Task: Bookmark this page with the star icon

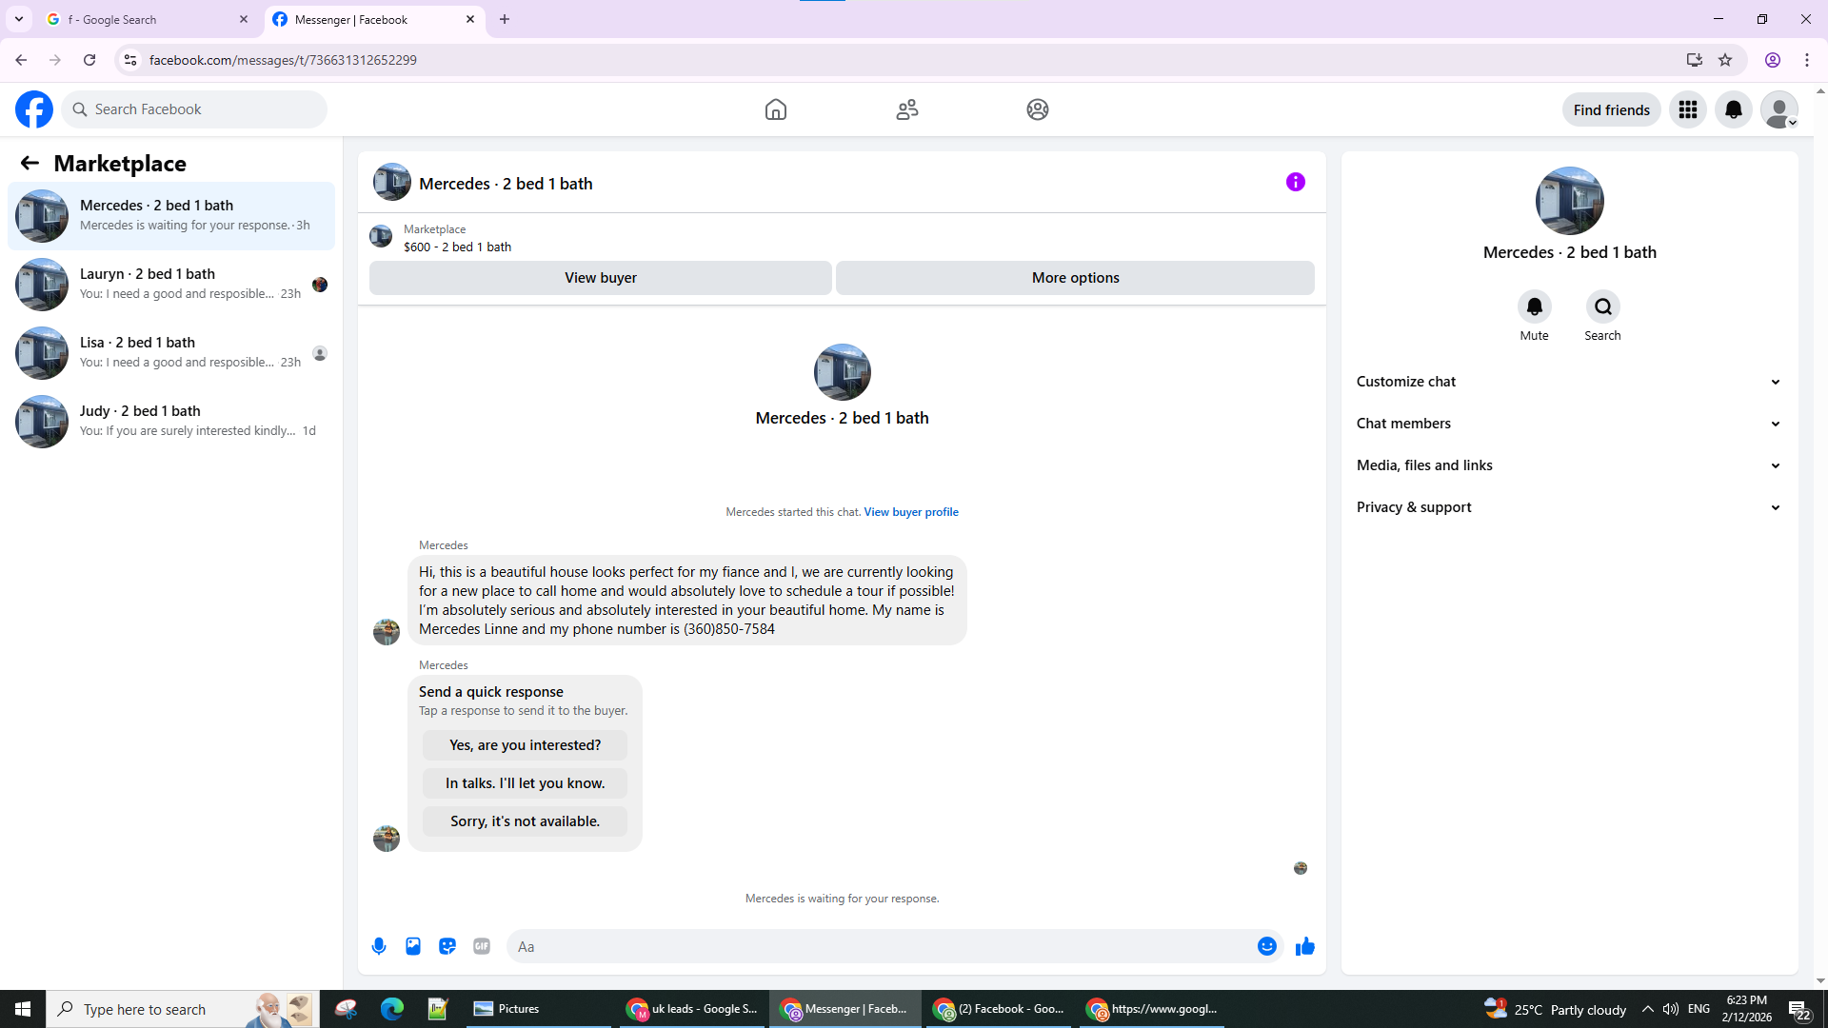Action: (x=1725, y=60)
